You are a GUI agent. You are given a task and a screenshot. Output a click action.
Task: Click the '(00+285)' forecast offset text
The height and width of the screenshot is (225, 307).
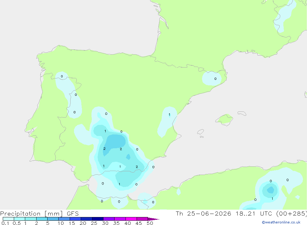292,214
